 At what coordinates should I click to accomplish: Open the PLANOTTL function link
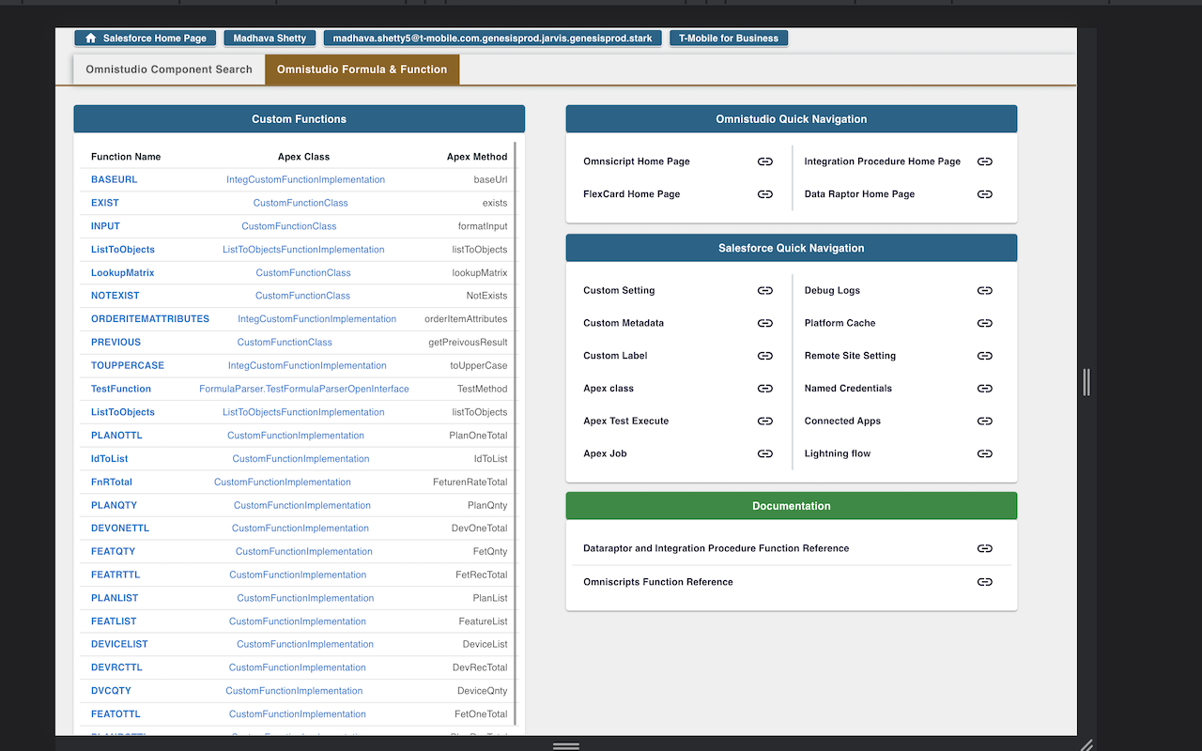(x=116, y=435)
